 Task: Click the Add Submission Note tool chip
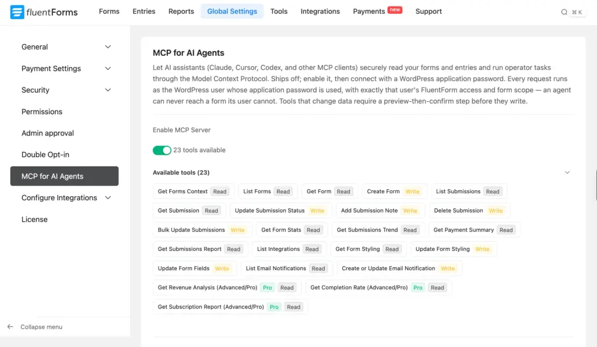[380, 211]
